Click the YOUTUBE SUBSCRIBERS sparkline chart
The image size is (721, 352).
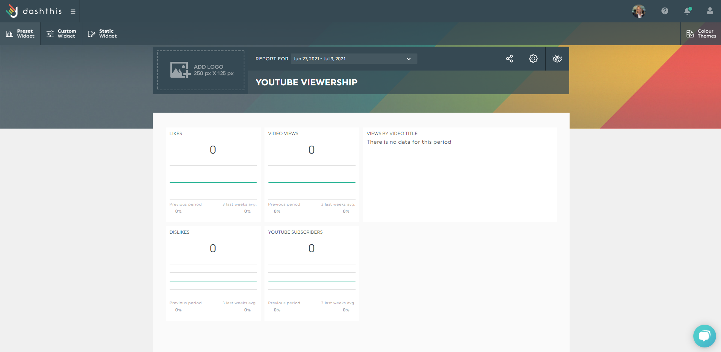[x=312, y=281]
